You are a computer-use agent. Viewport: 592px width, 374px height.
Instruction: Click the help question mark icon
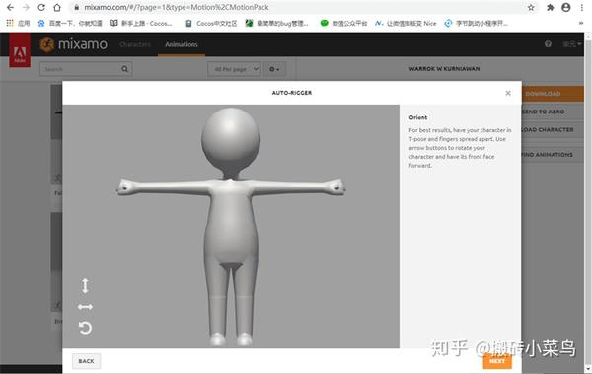click(548, 44)
